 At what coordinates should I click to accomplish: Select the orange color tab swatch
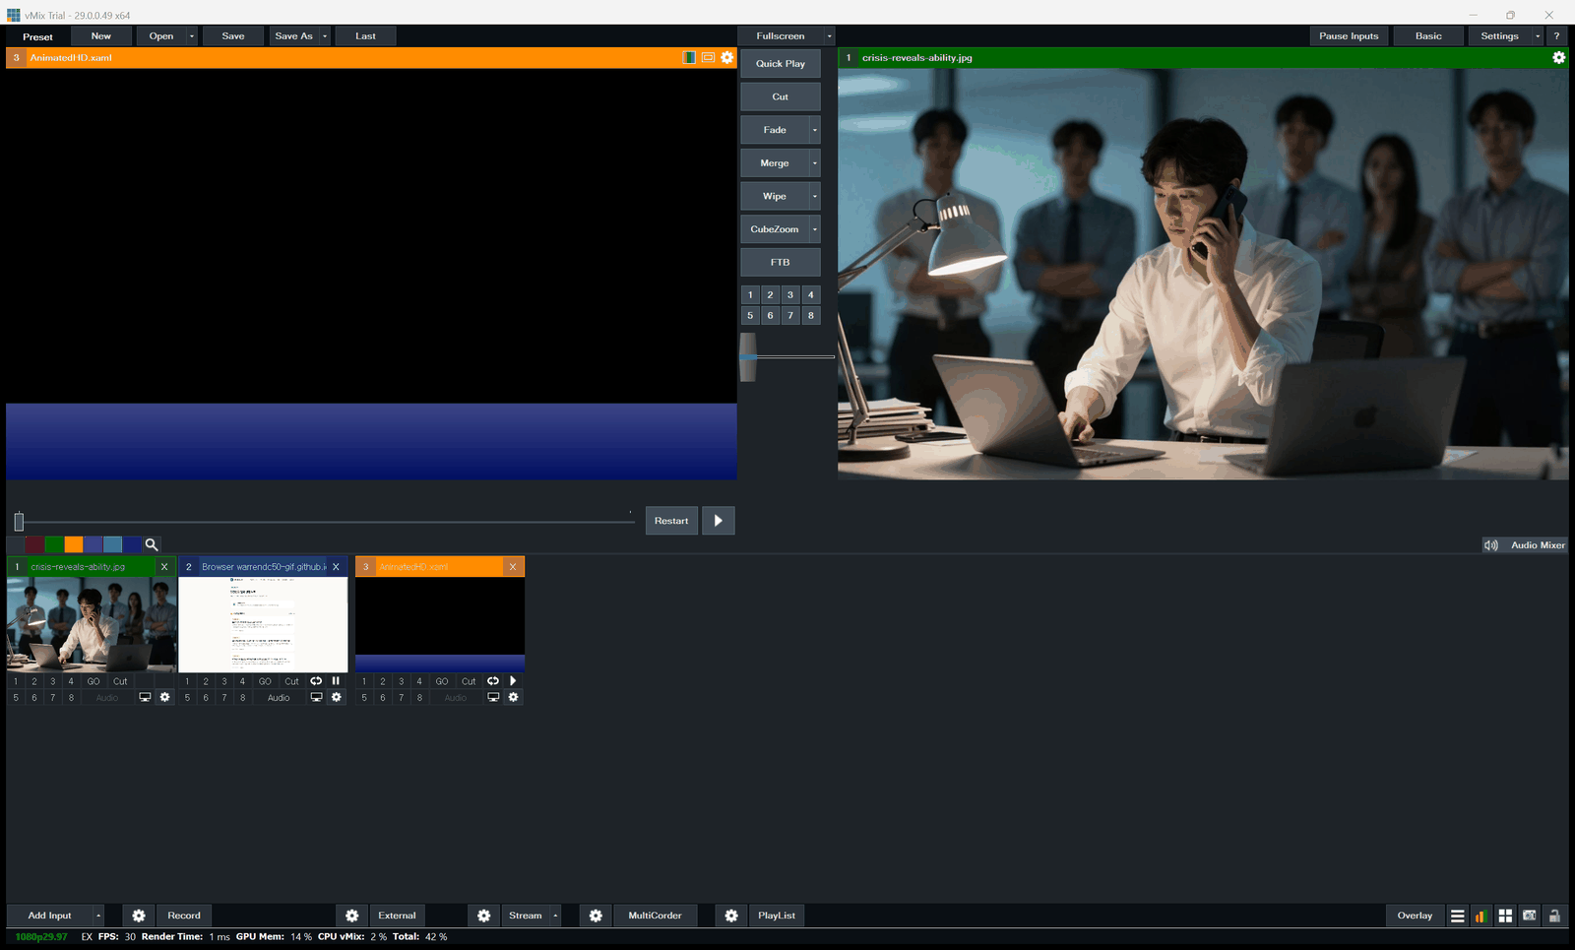click(x=74, y=544)
